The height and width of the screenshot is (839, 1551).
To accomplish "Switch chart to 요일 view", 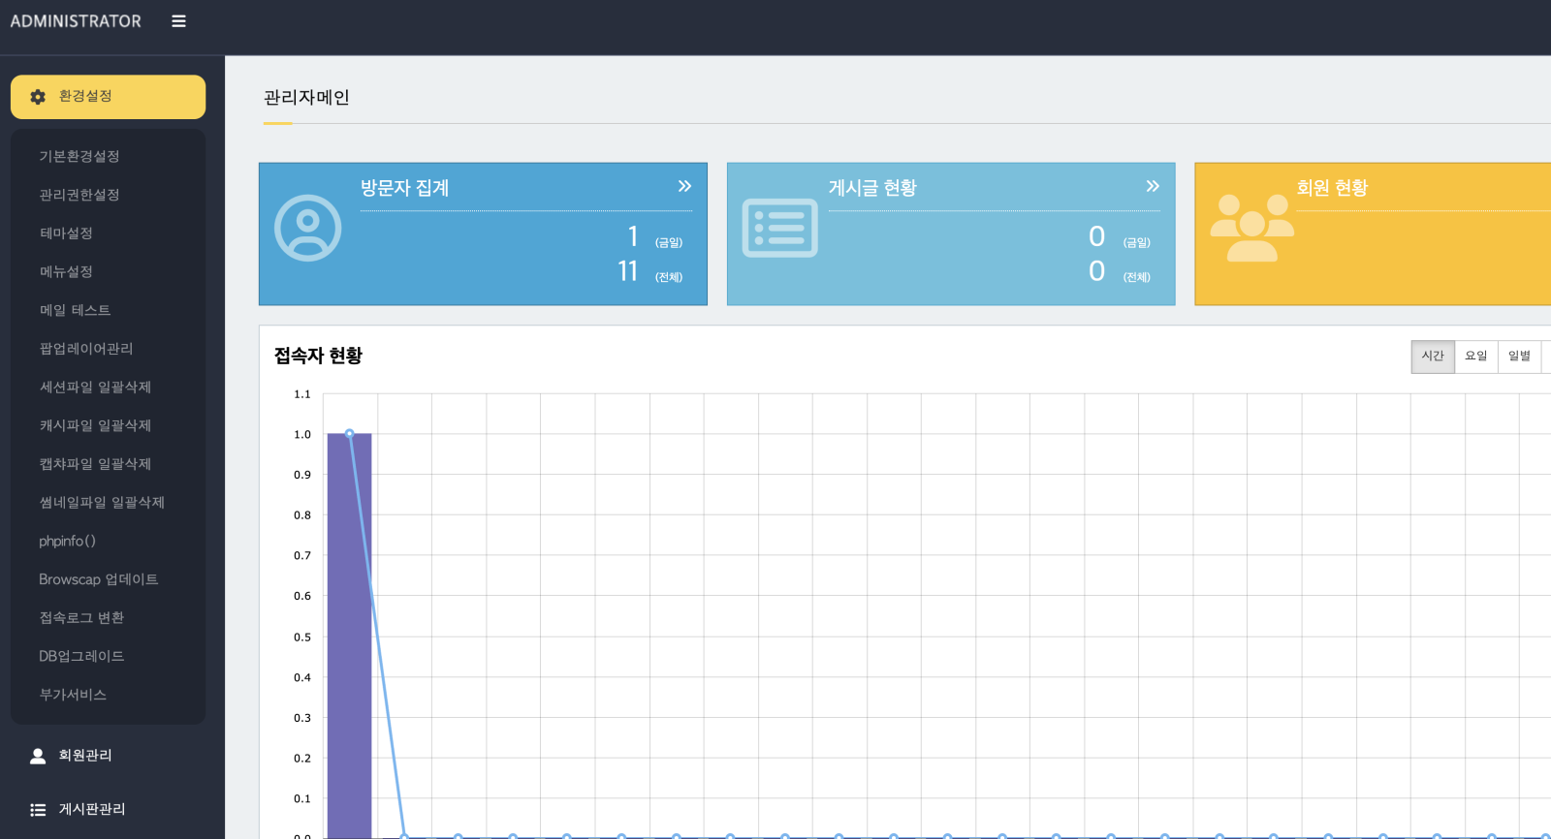I will [x=1475, y=357].
